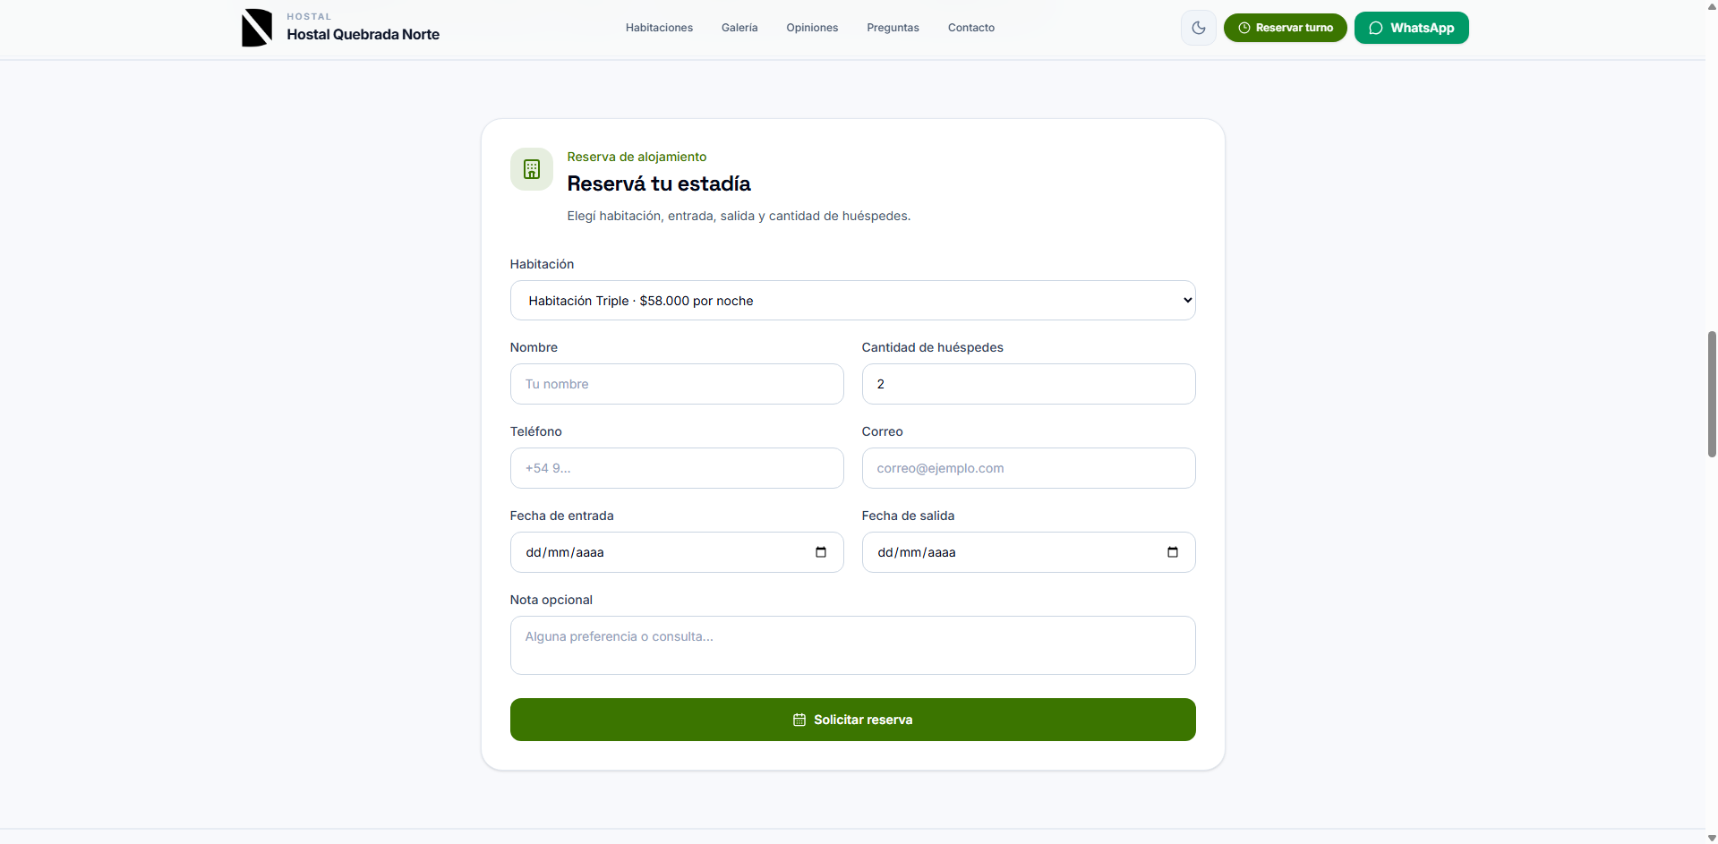Click the 'Reservá tu estadía' heading
Screen dimensions: 1718x844
(x=659, y=183)
